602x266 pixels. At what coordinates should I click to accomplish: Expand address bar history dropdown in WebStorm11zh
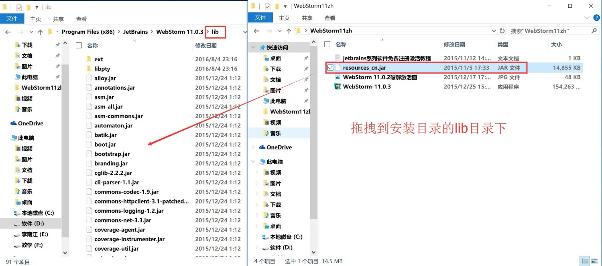click(493, 31)
